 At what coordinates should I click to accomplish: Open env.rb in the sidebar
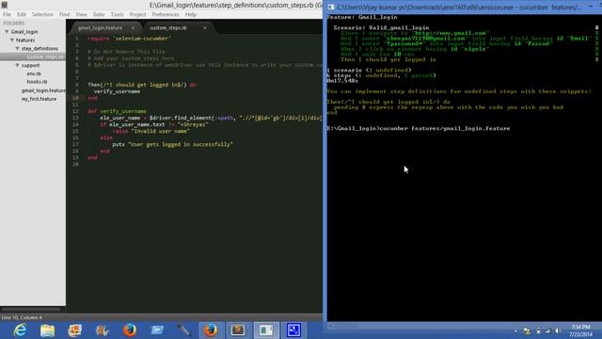coord(34,73)
